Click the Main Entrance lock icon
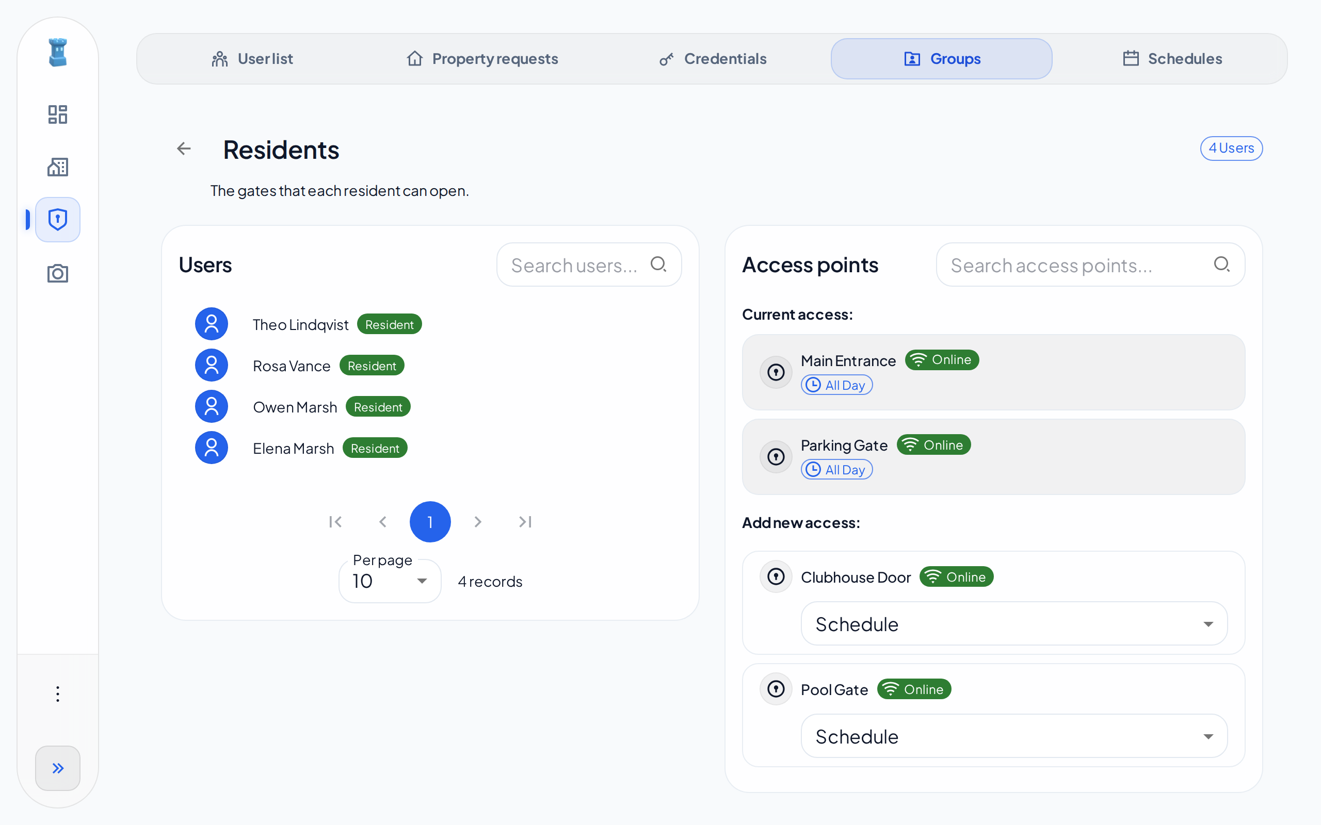The width and height of the screenshot is (1321, 825). click(x=776, y=373)
